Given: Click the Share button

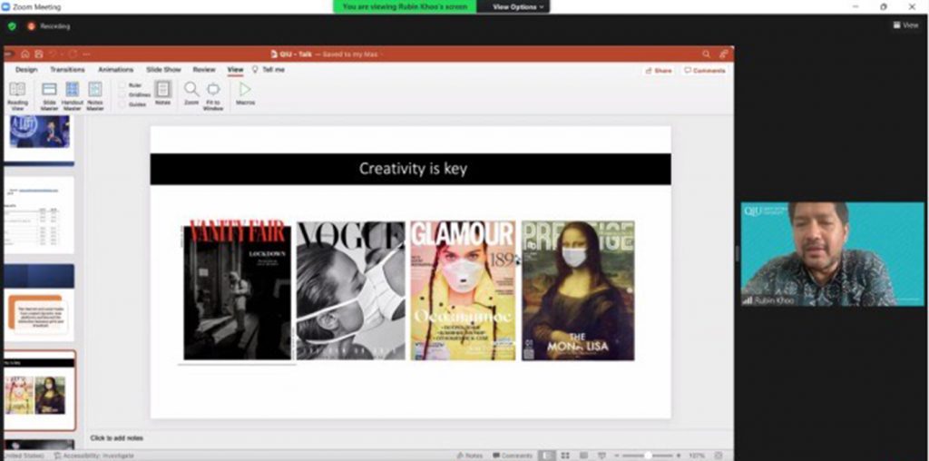Looking at the screenshot, I should pyautogui.click(x=658, y=70).
